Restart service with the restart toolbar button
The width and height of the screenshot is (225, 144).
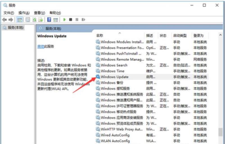(83, 19)
